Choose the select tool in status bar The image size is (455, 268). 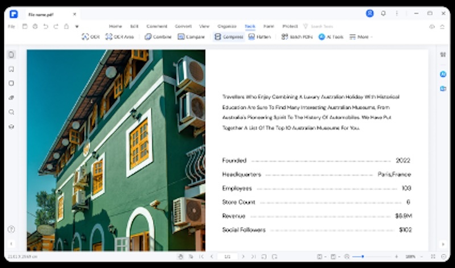click(191, 257)
